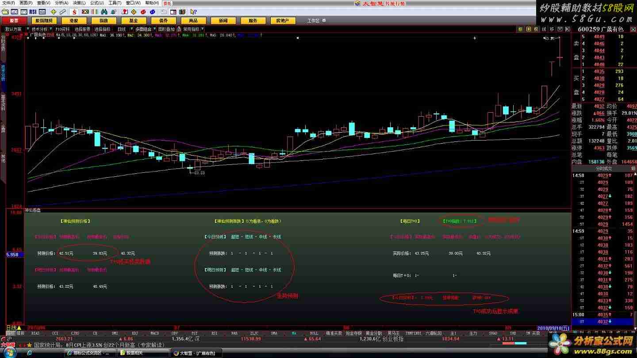Select the 六道轮回 indicator tab

pos(434,333)
